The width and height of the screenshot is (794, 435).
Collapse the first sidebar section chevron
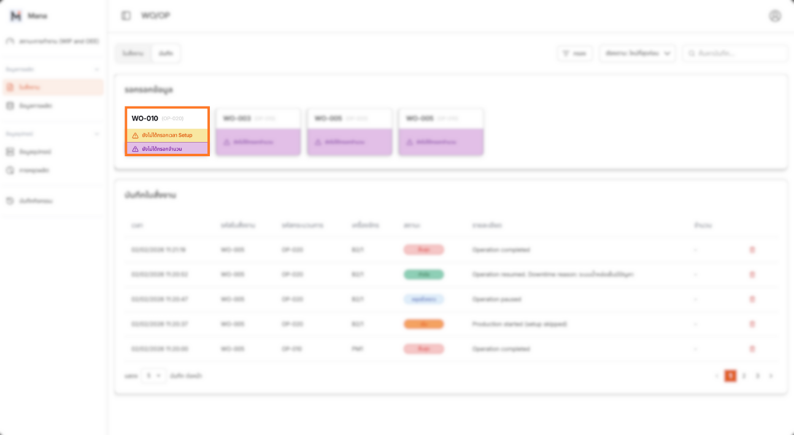point(96,69)
